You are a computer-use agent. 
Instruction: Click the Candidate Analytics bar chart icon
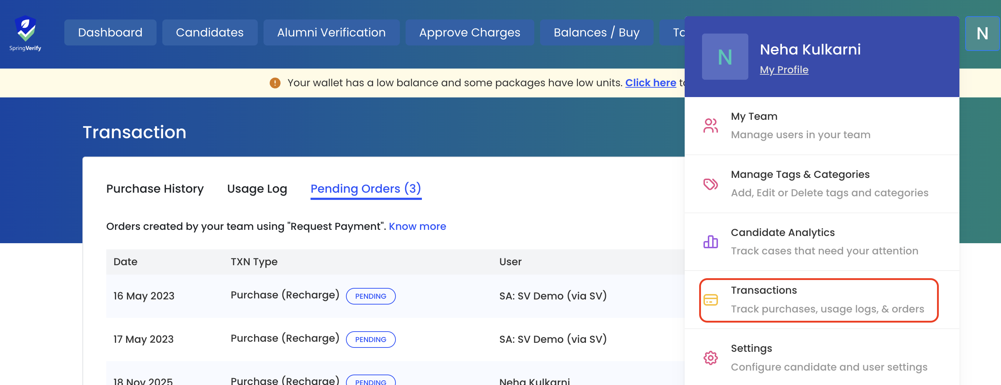click(x=710, y=241)
